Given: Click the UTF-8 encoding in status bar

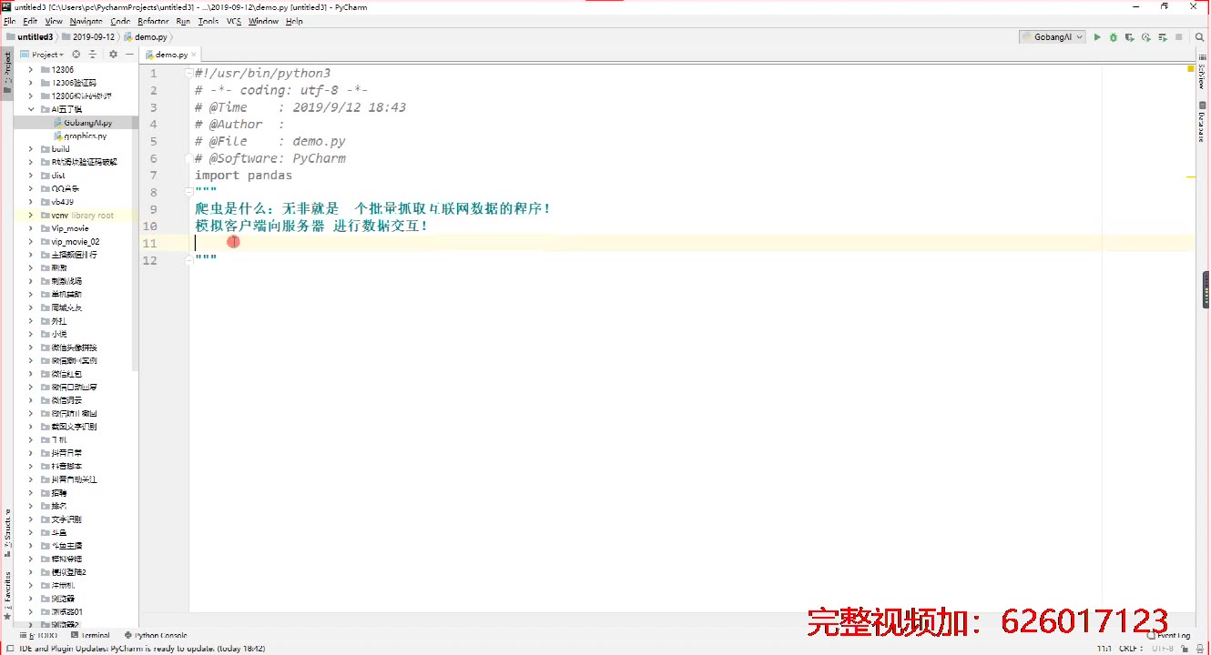Looking at the screenshot, I should click(1162, 649).
